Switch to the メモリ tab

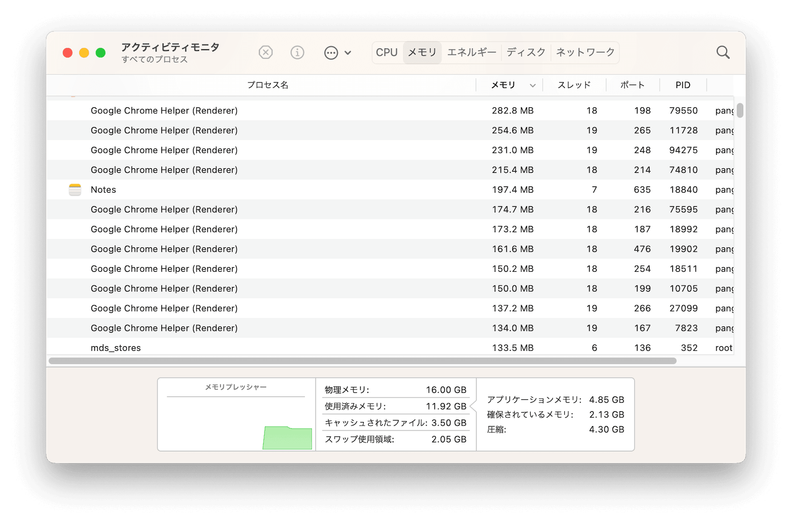tap(422, 52)
